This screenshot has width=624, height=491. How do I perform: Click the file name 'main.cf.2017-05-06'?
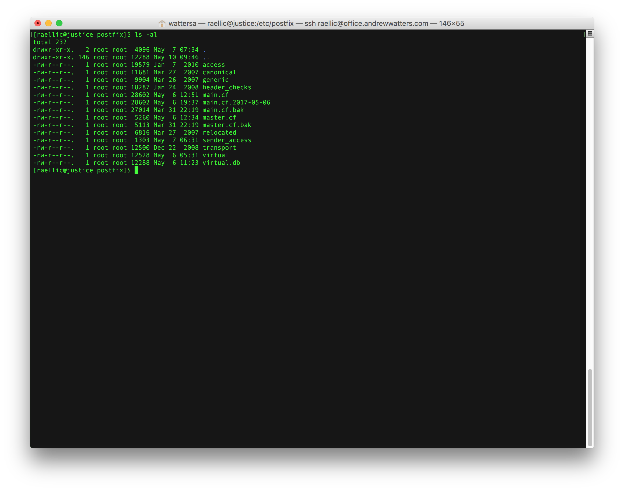tap(236, 103)
